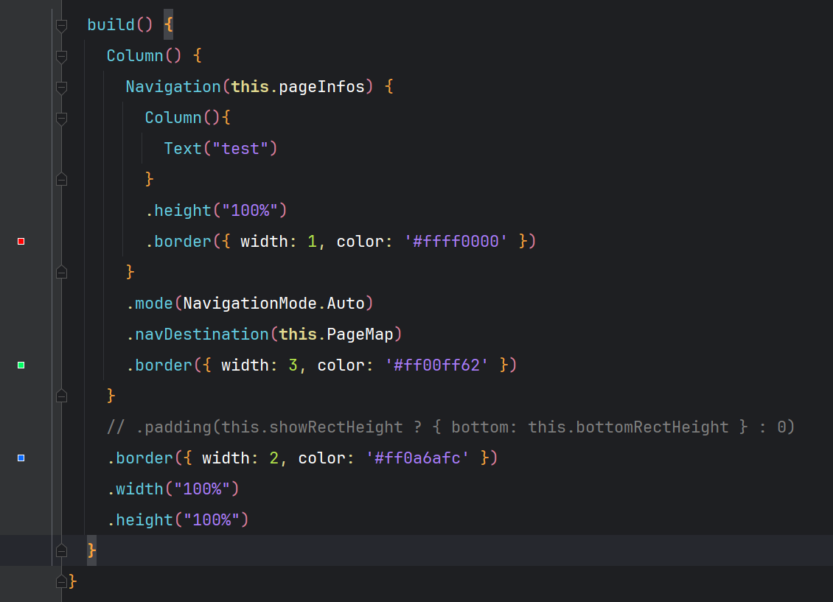This screenshot has height=602, width=833.
Task: Click pageInfos in the Navigation call
Action: (322, 86)
